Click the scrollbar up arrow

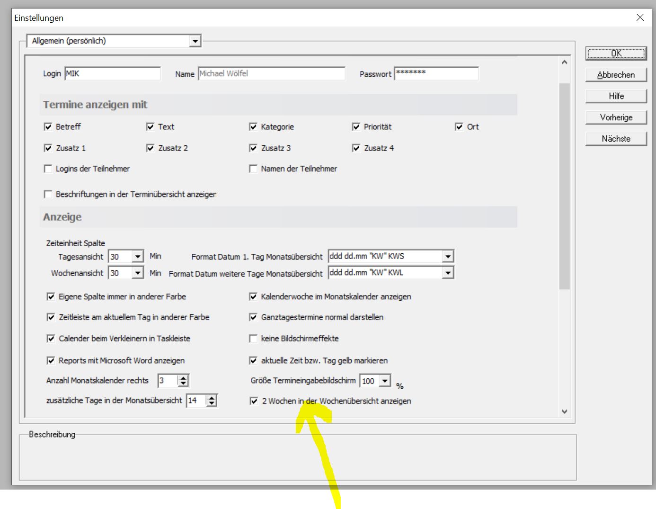tap(564, 63)
